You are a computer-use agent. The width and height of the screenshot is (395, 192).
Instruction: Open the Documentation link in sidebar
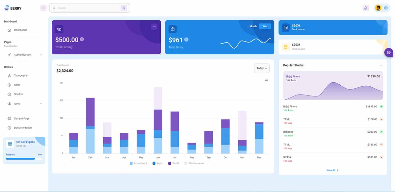click(23, 128)
